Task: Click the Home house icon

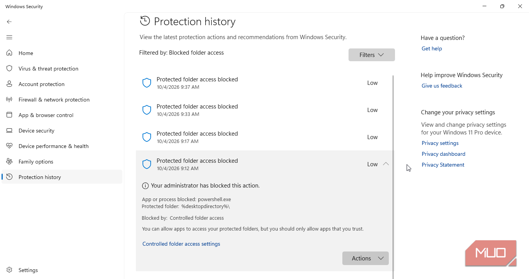Action: click(9, 53)
